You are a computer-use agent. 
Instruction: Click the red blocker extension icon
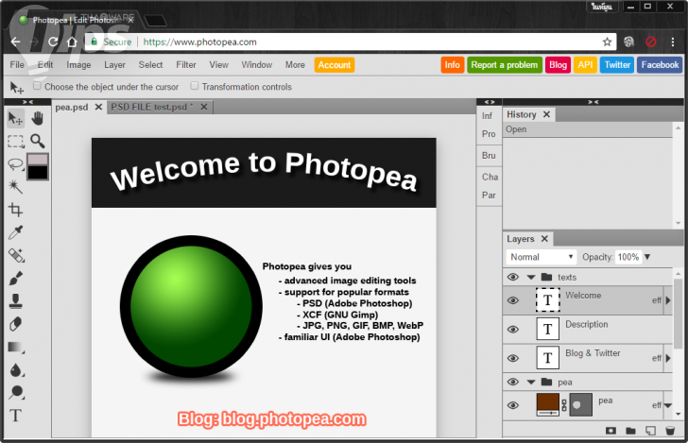651,43
